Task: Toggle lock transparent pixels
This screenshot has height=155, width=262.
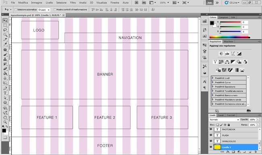Action: pos(218,125)
